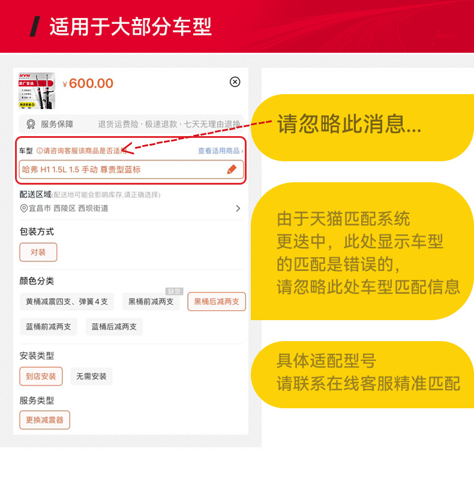This screenshot has width=474, height=491.
Task: Choose 黄桶减震四支、弹簧4支 option
Action: pos(67,302)
